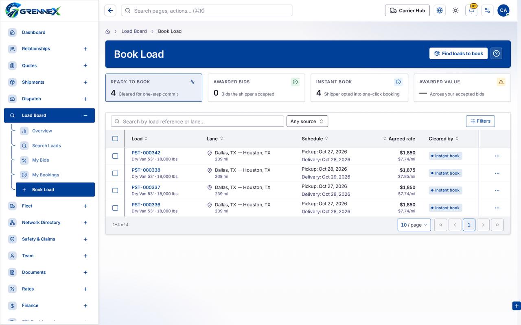Open the globe language selector
This screenshot has height=325, width=521.
pos(440,11)
